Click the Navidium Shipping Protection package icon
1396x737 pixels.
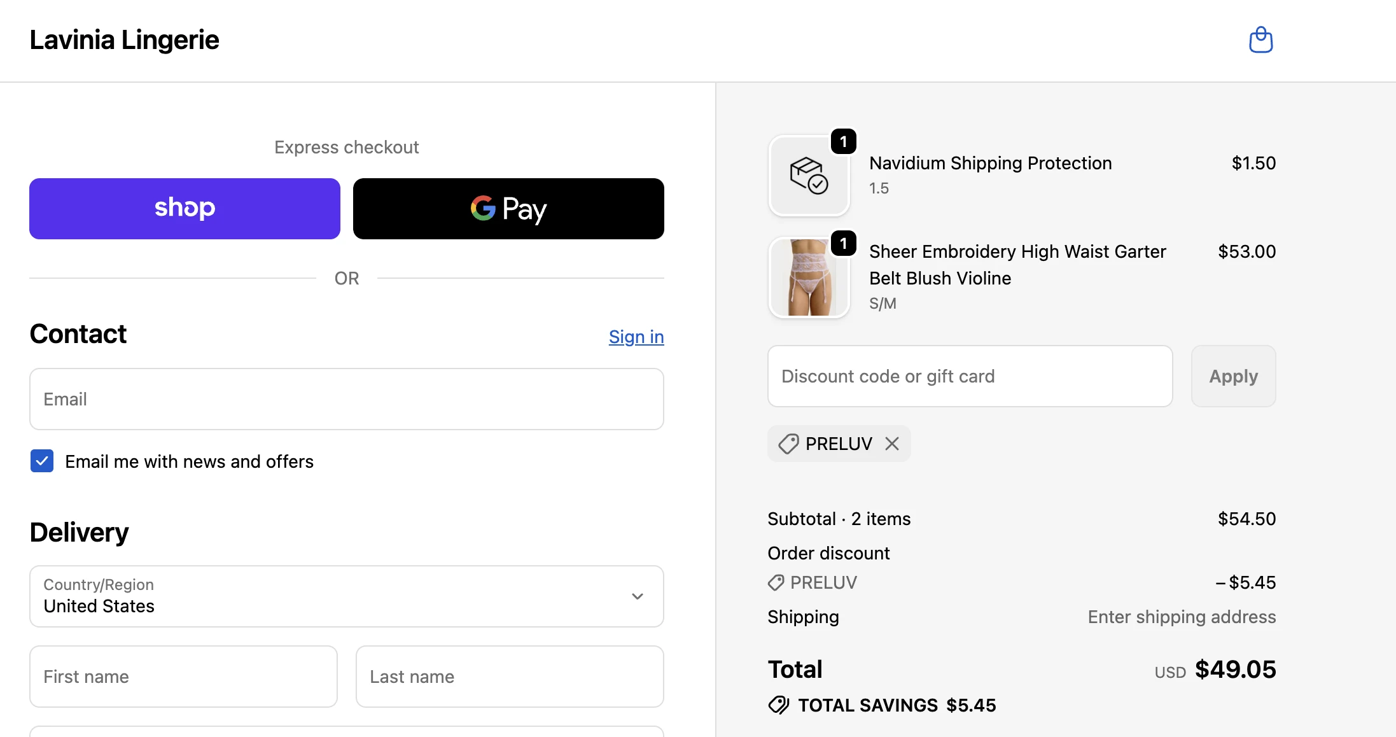point(809,176)
